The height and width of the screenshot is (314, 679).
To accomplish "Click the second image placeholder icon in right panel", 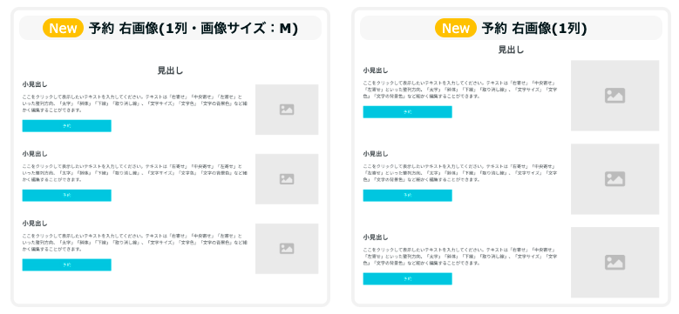I will [x=614, y=179].
